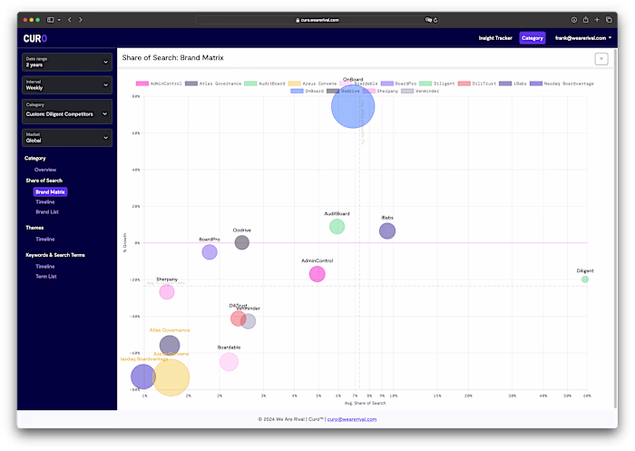Viewport: 635px width, 451px height.
Task: Go forward with the browser forward arrow
Action: [x=81, y=19]
